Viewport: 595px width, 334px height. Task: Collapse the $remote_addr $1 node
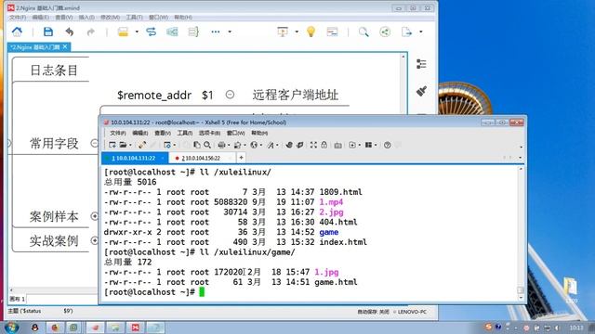pos(230,95)
